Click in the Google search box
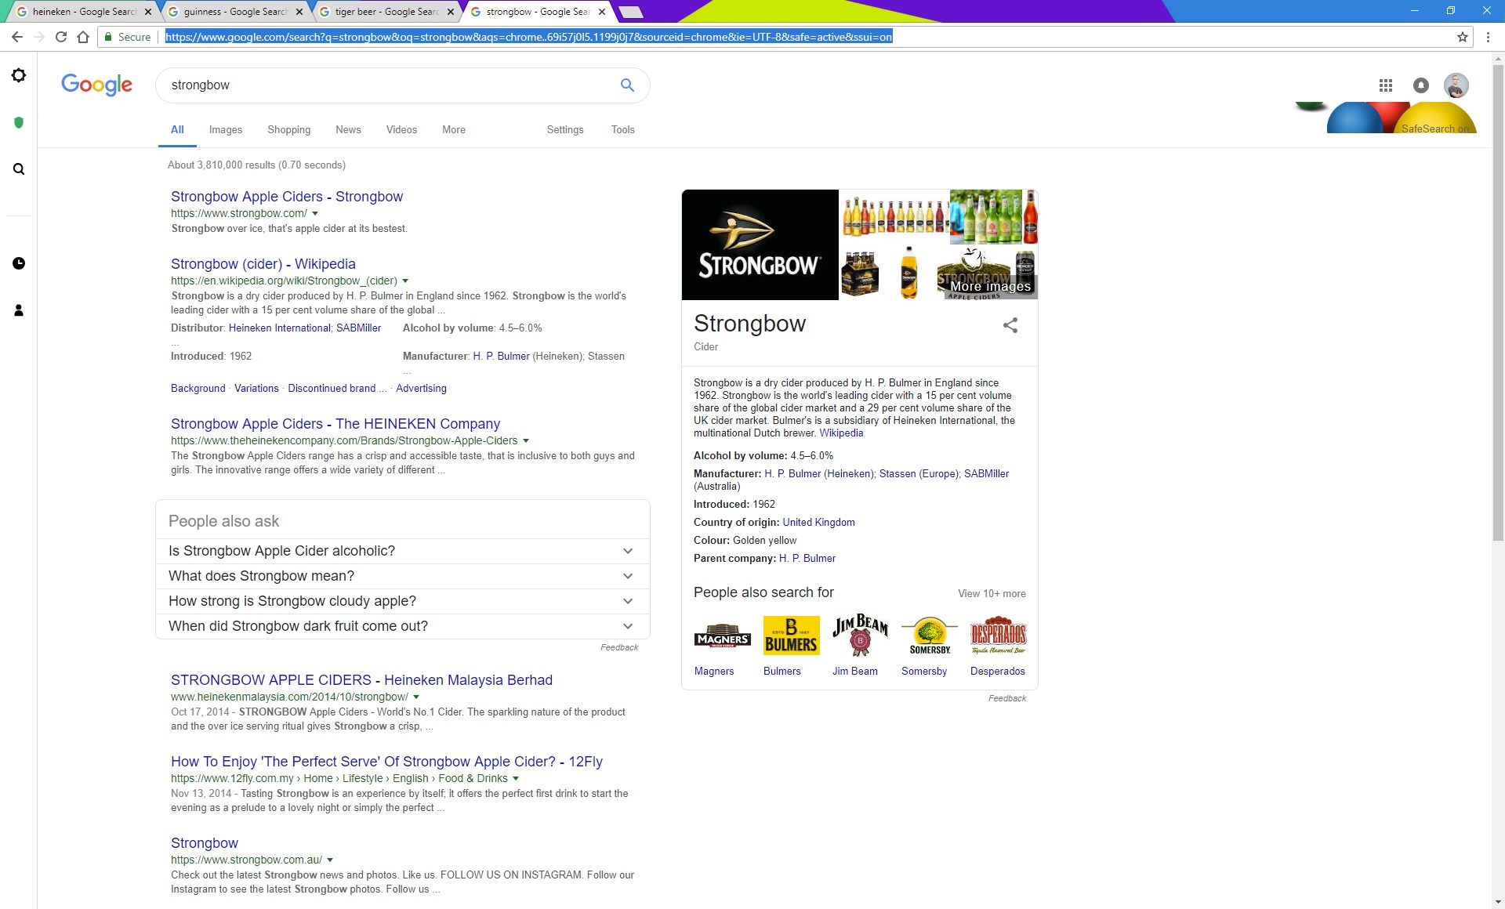 pyautogui.click(x=388, y=85)
